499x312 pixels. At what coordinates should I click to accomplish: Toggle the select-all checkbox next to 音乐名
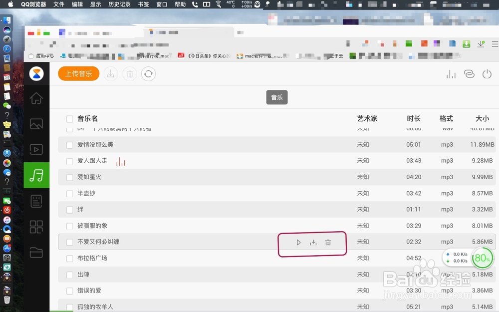pos(70,119)
